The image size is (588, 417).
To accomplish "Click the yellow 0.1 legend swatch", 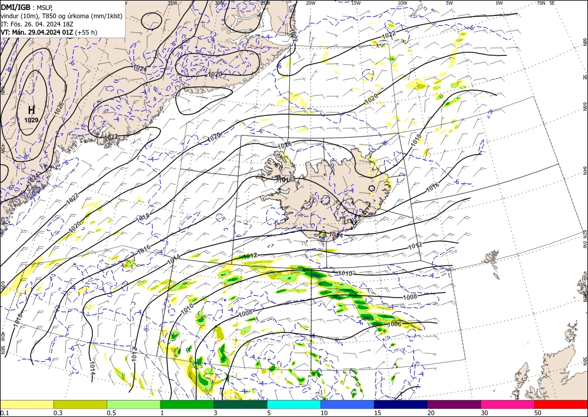I will [26, 405].
